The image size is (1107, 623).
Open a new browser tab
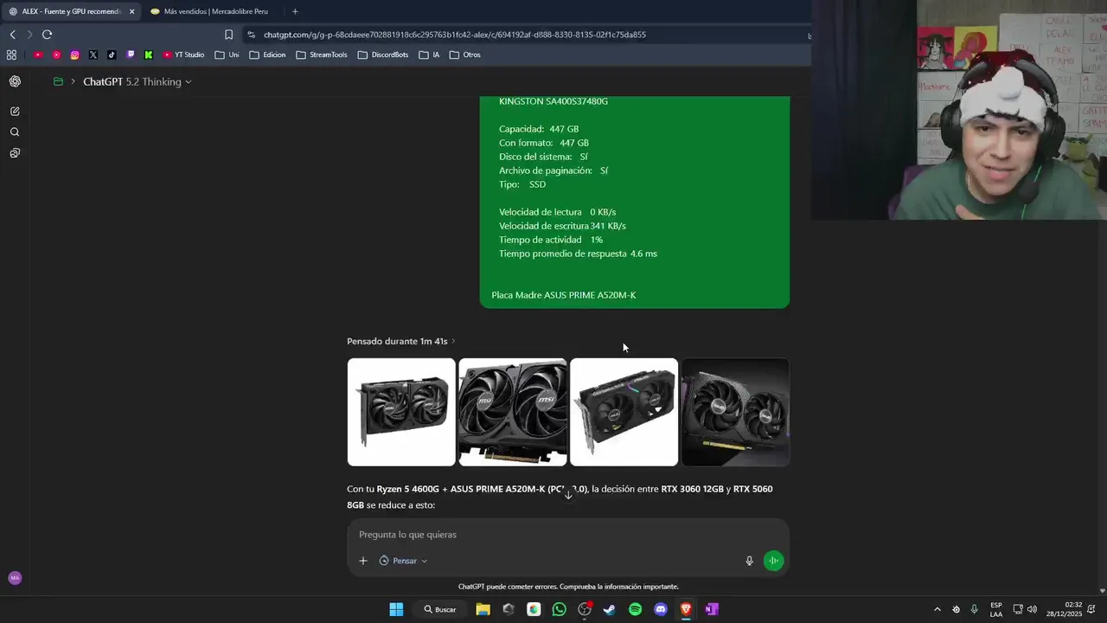(x=295, y=11)
